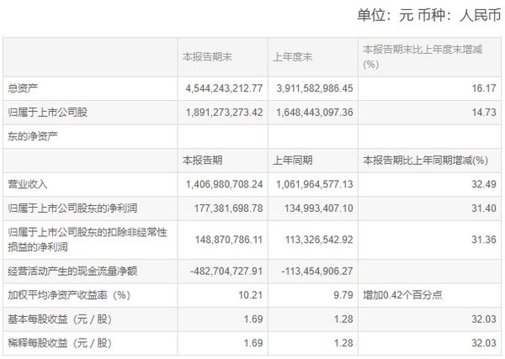Click the 本报告期末 column header
The width and height of the screenshot is (505, 359).
coord(208,56)
